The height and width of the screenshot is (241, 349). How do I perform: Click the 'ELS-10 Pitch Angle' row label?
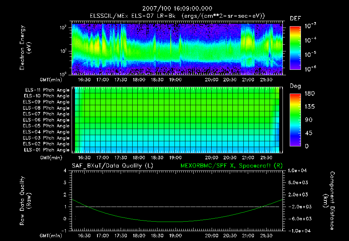click(x=46, y=96)
